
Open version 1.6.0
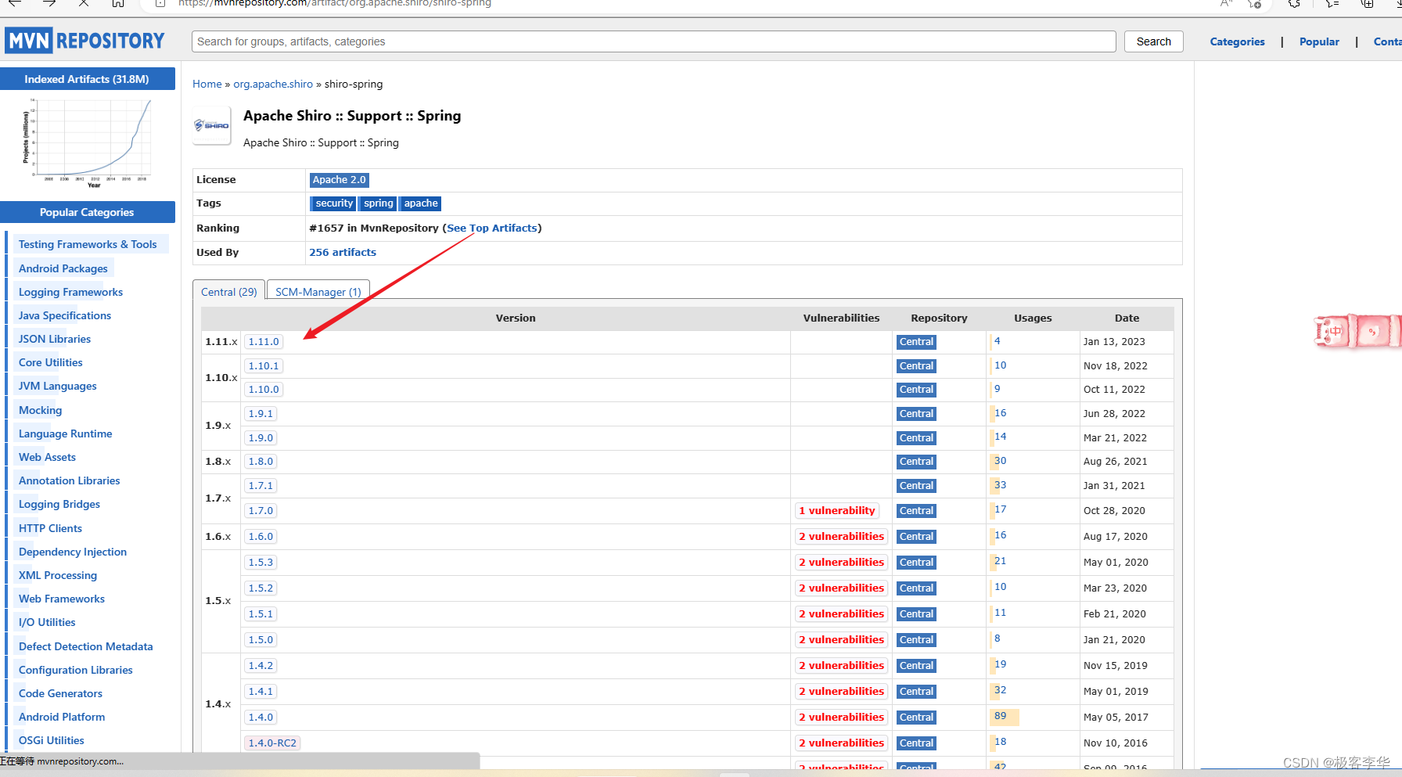pyautogui.click(x=261, y=537)
